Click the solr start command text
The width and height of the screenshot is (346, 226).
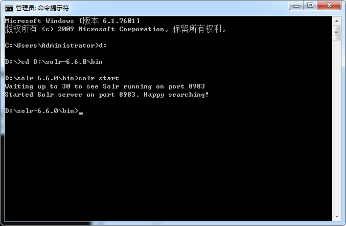[99, 78]
